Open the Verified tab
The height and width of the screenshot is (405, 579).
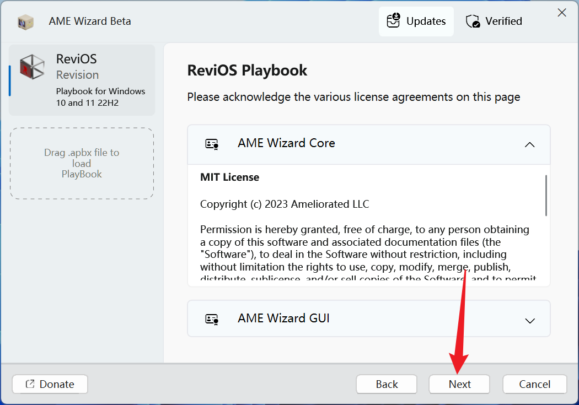tap(495, 21)
